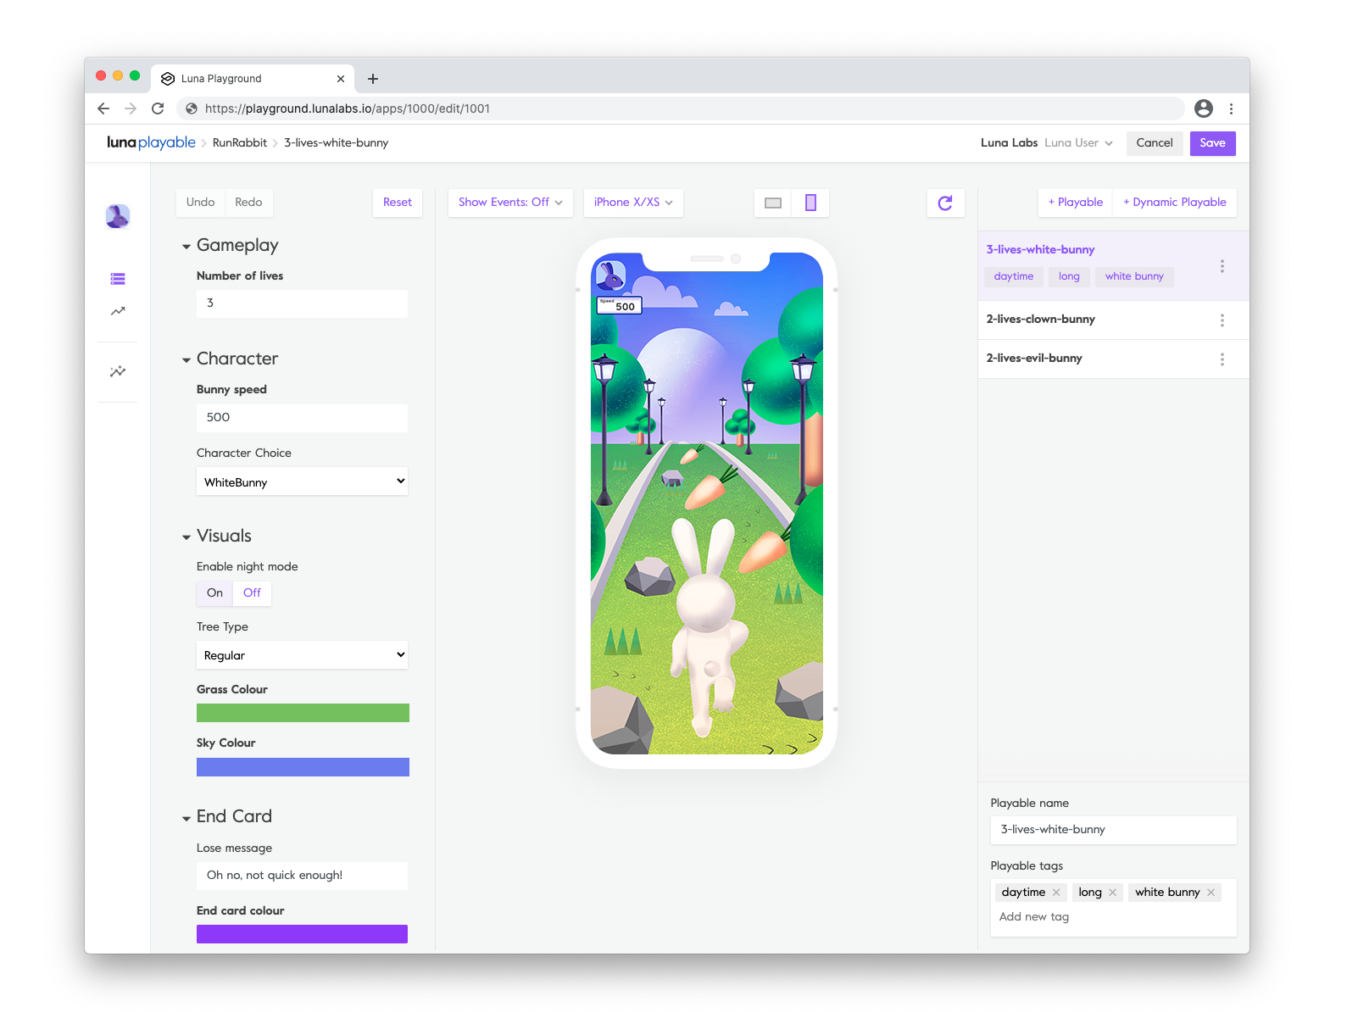Click the RunRabbit breadcrumb link

coord(239,143)
